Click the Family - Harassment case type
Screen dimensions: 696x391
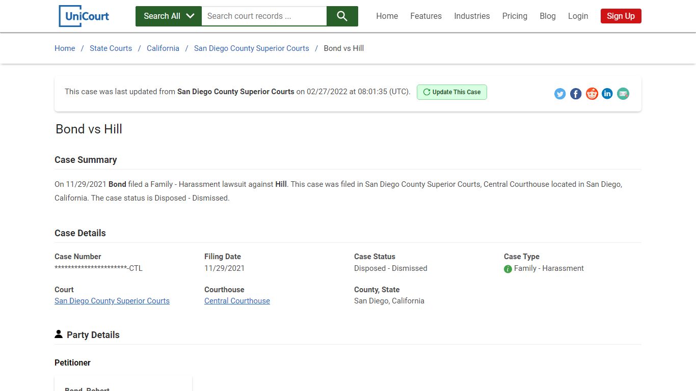549,268
